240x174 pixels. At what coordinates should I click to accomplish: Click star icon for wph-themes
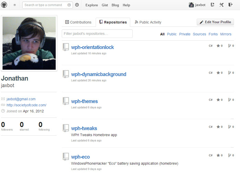click(x=218, y=100)
